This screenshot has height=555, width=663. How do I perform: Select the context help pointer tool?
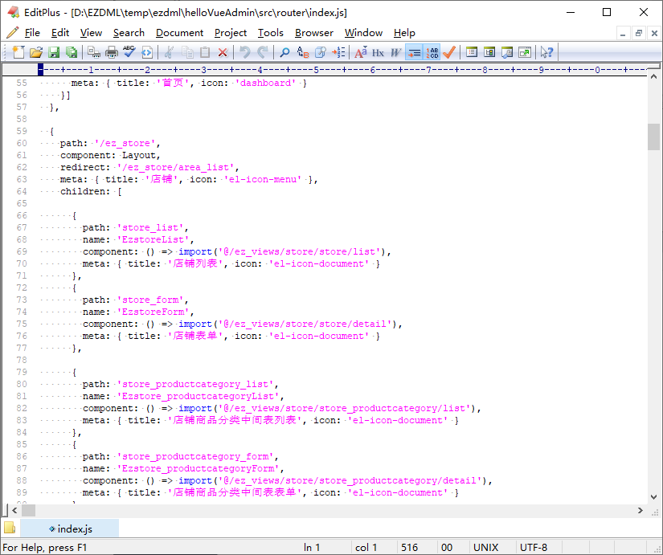coord(546,51)
